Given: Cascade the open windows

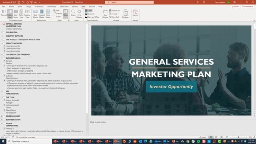Looking at the screenshot, I should click(x=113, y=14).
